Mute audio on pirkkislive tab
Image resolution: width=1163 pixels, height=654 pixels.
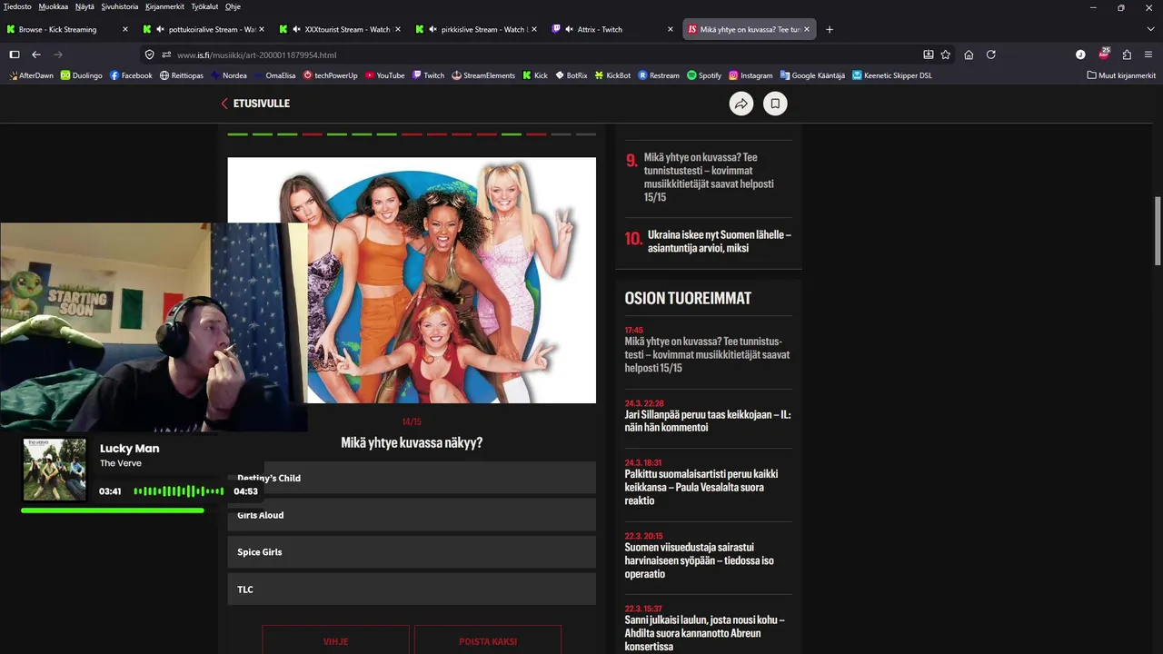pos(432,29)
